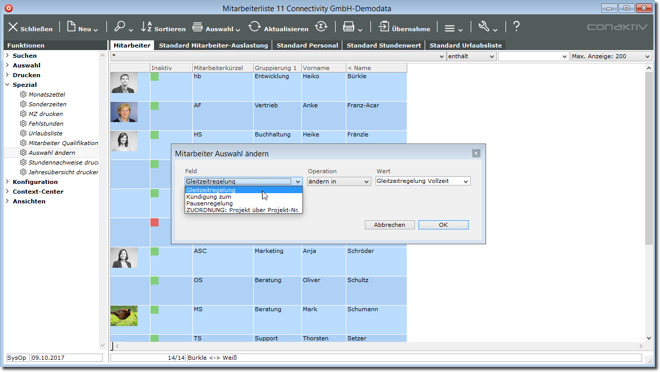Click the Aktualisieren refresh icon
660x372 pixels.
click(254, 27)
